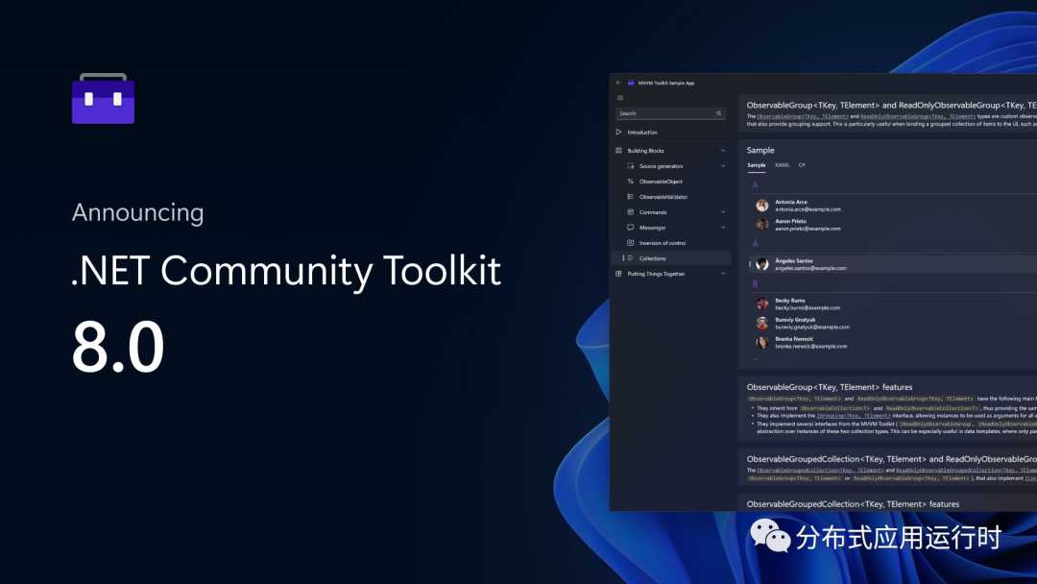Image resolution: width=1037 pixels, height=584 pixels.
Task: Click the ObservableGroup<TKey, TElement> features heading
Action: (830, 387)
